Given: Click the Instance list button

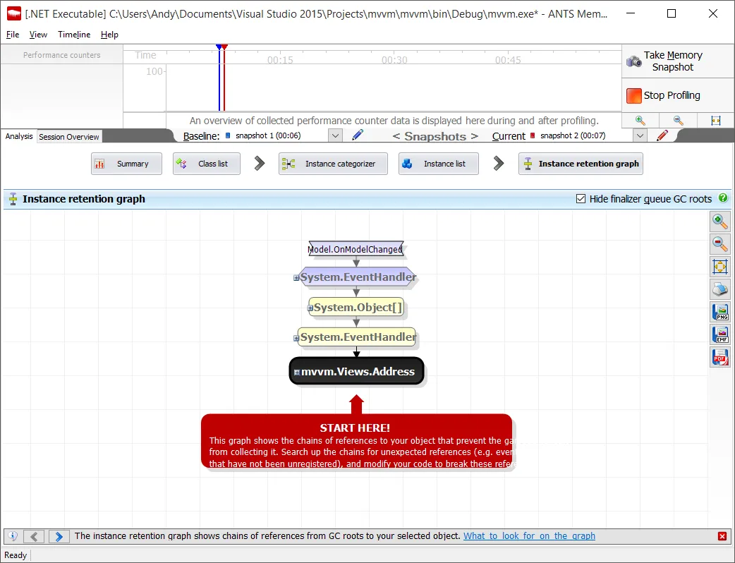Looking at the screenshot, I should [x=438, y=164].
